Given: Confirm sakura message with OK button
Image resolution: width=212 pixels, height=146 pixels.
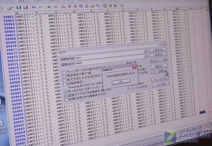Looking at the screenshot, I should [x=121, y=81].
